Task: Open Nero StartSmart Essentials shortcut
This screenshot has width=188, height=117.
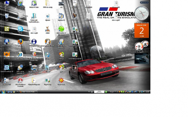Action: coord(20,80)
